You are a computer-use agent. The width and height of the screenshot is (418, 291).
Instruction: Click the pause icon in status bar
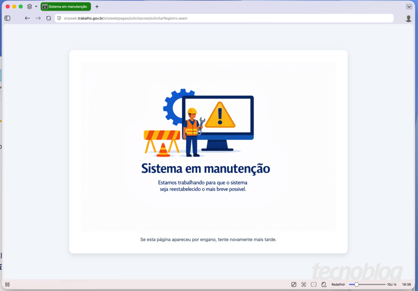click(x=7, y=284)
